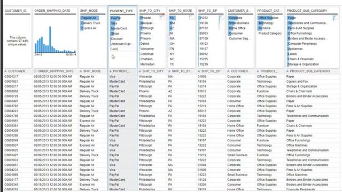Click customer ID cell C0003361

coord(11,126)
